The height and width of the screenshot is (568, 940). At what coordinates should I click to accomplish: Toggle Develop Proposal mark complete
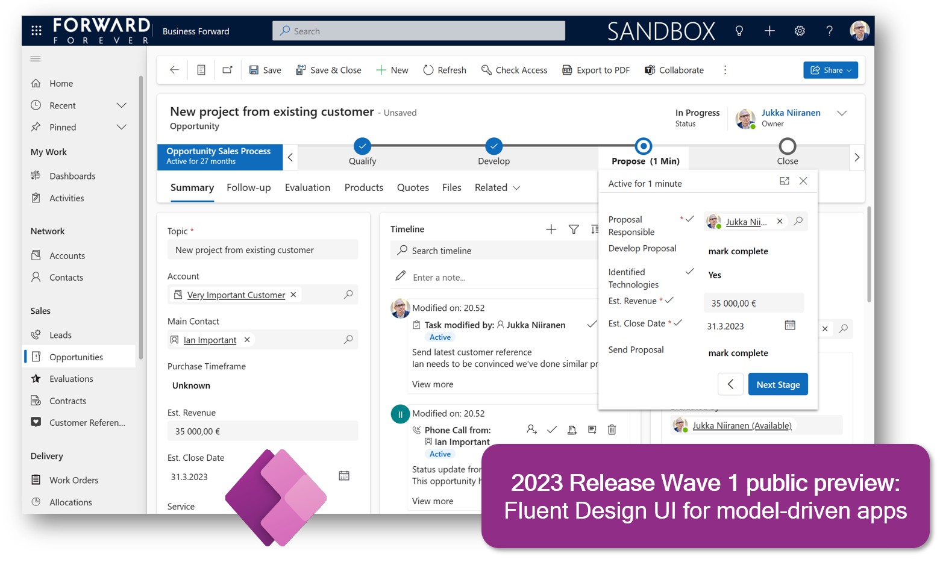738,251
